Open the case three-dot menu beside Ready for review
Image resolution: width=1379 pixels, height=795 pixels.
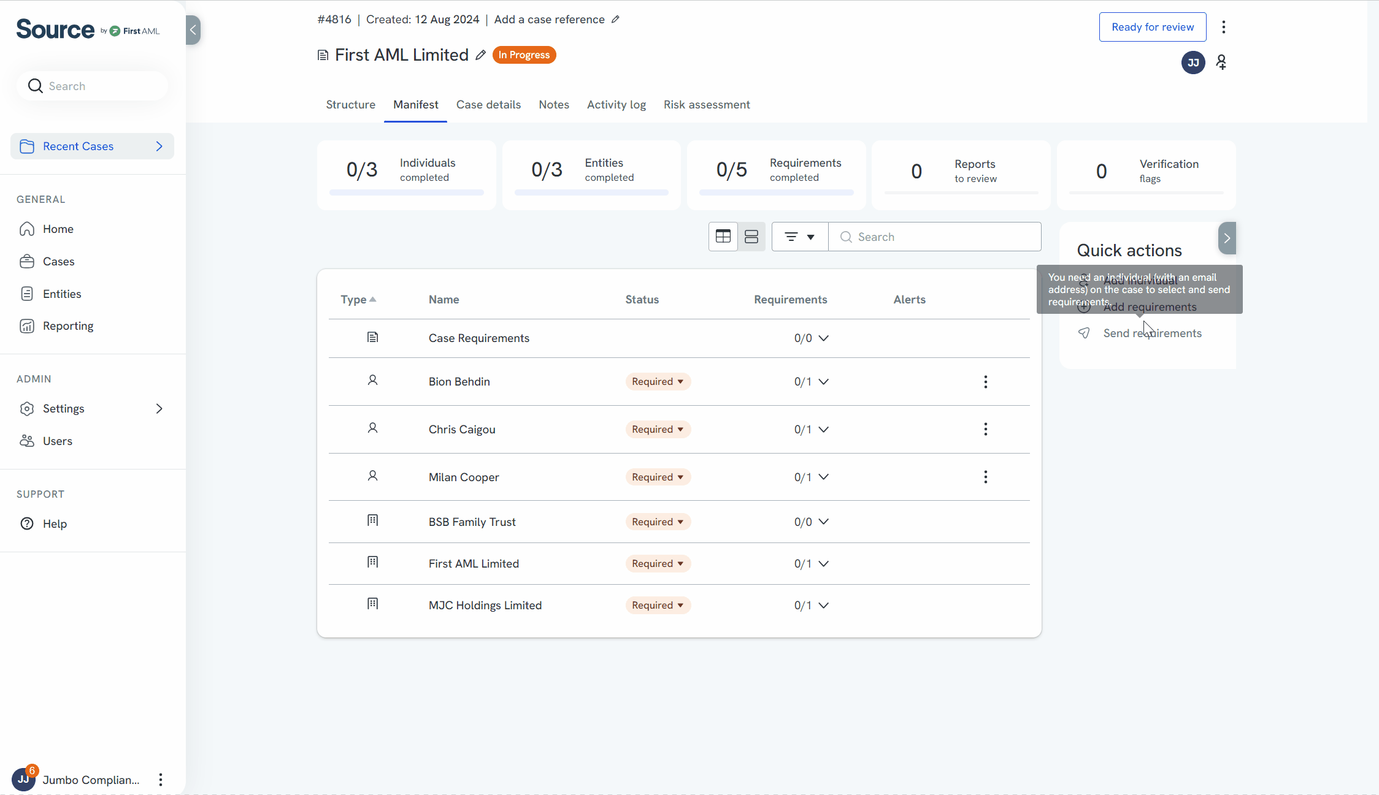pos(1223,27)
